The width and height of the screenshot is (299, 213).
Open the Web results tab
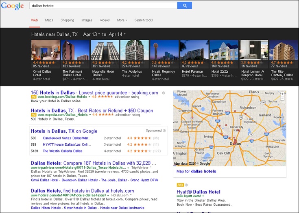tap(35, 20)
